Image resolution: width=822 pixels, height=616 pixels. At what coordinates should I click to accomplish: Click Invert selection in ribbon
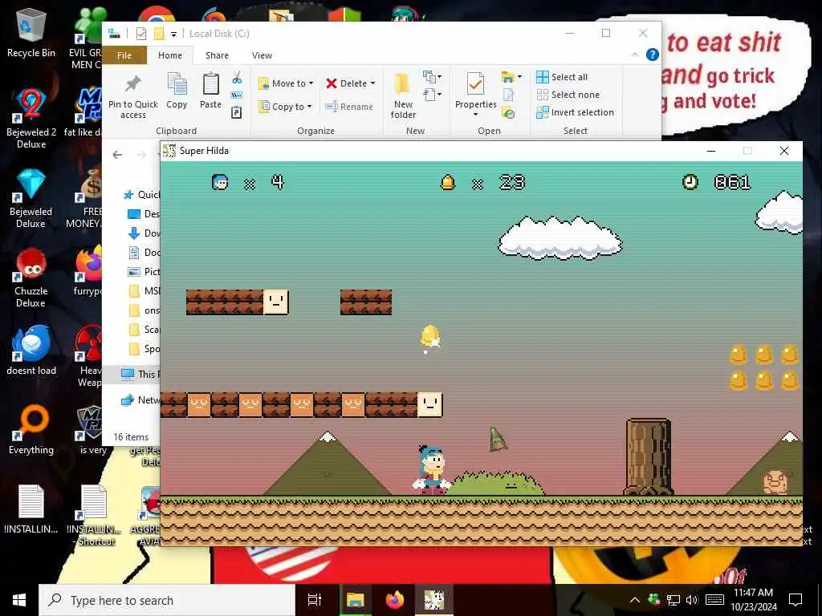[575, 112]
